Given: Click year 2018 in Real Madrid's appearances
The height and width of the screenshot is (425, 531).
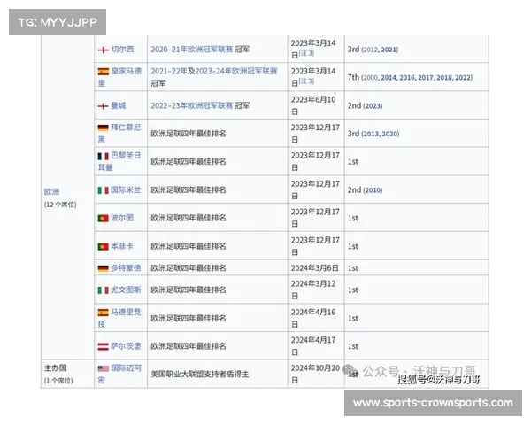Looking at the screenshot, I should click(x=444, y=78).
